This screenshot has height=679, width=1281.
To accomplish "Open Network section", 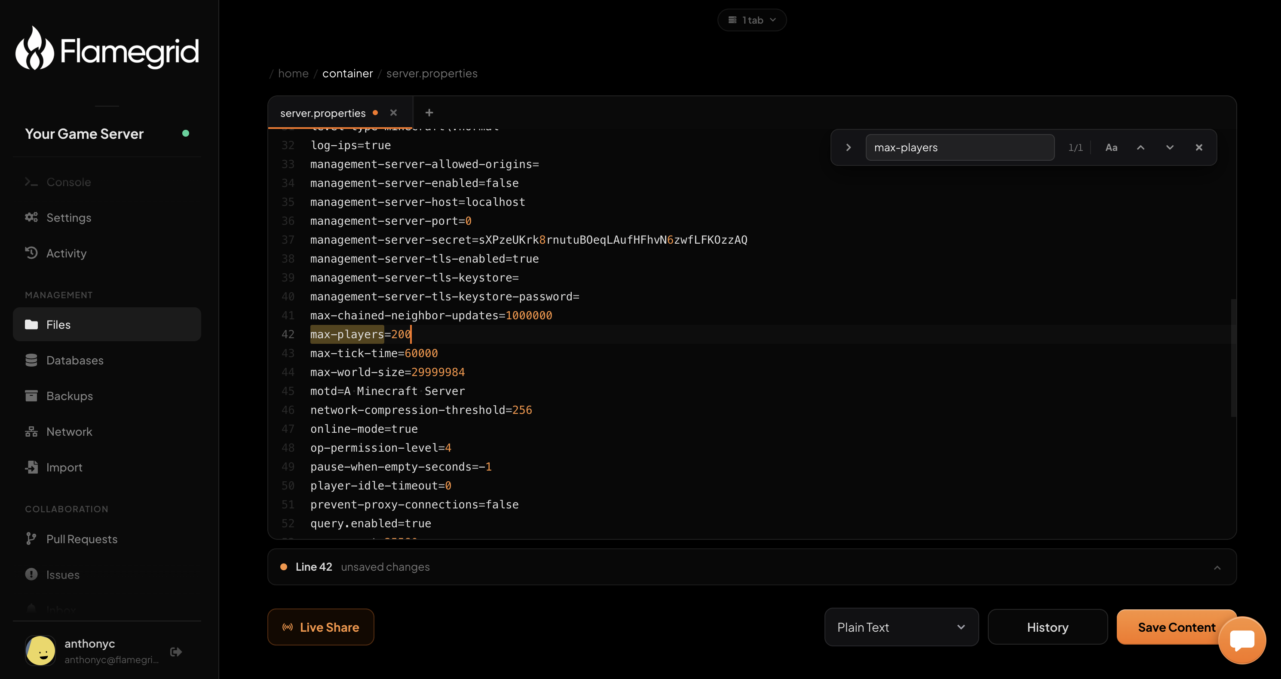I will pos(107,431).
